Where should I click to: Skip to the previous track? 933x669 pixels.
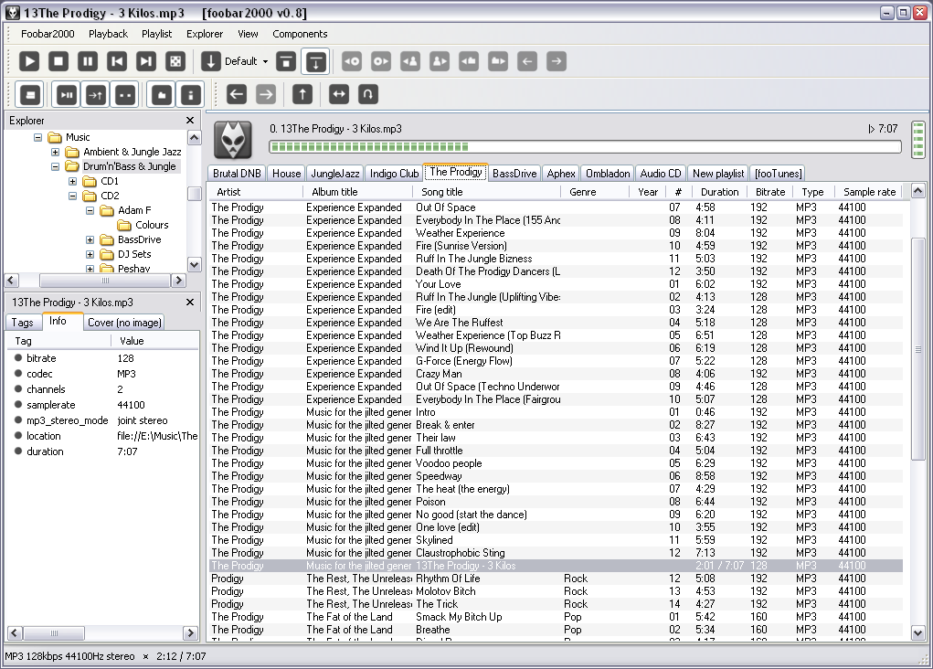point(117,61)
